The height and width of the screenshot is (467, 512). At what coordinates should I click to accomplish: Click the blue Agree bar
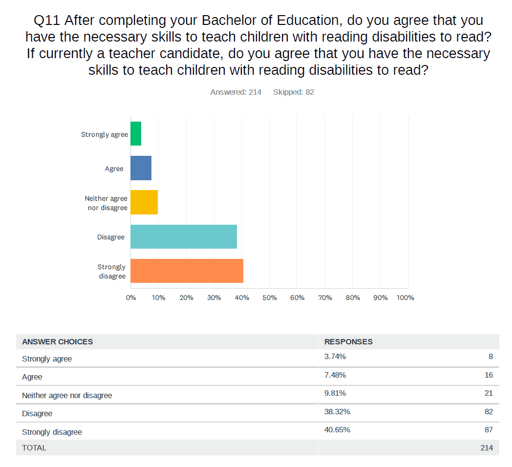click(x=141, y=168)
